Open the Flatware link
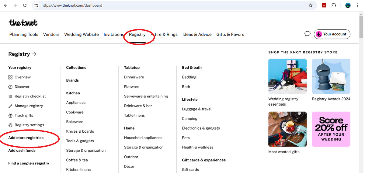The image size is (365, 173). [132, 87]
